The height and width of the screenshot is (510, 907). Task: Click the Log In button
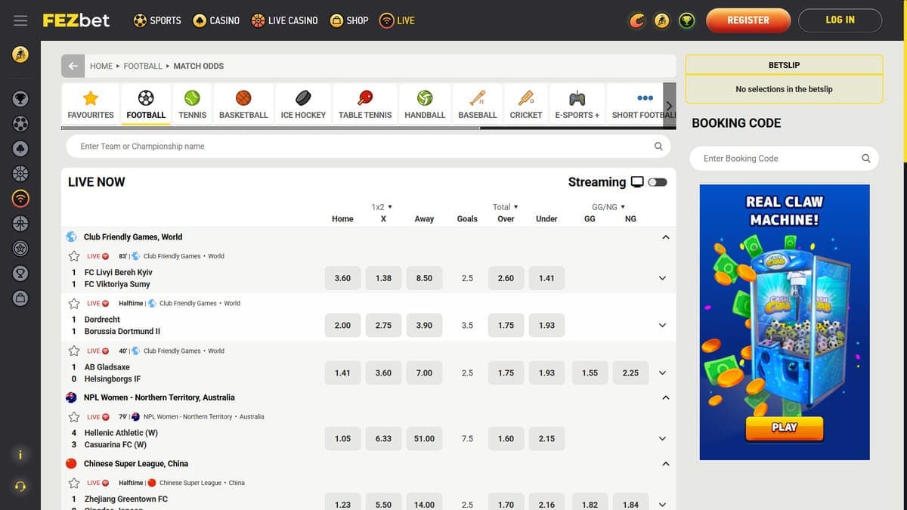[x=840, y=20]
